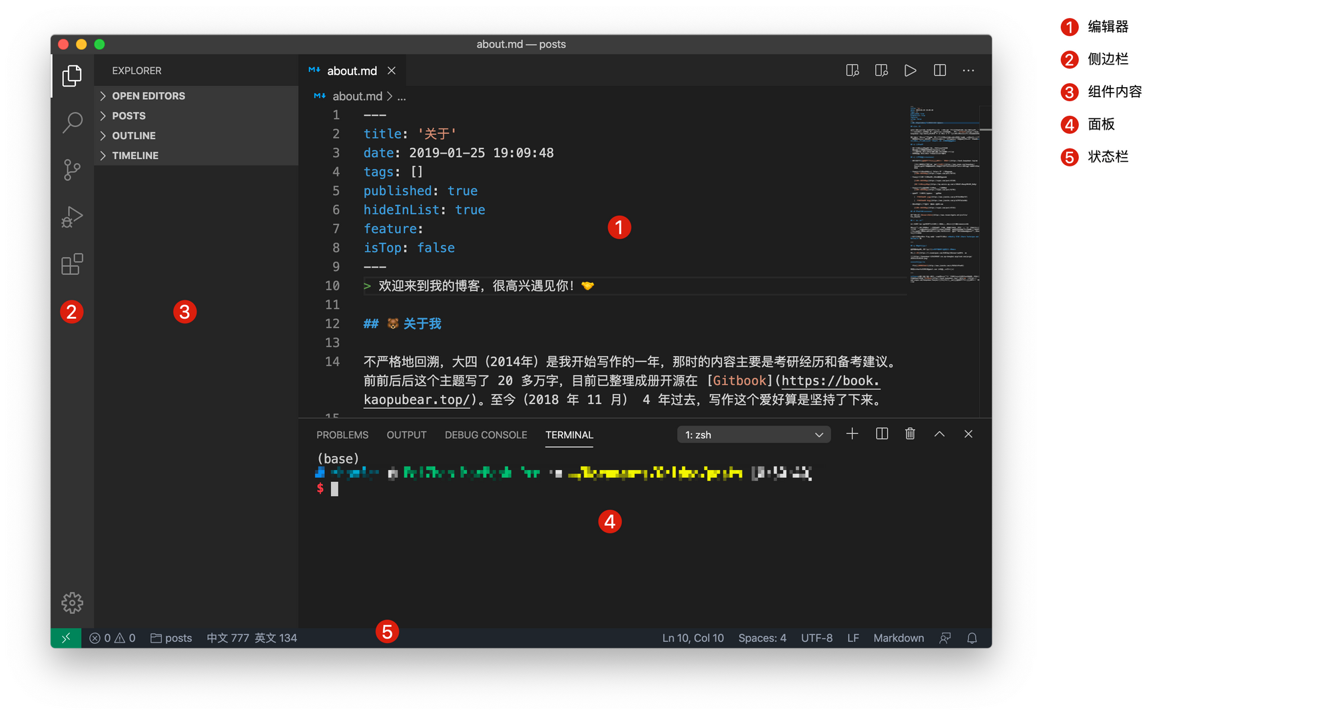Image resolution: width=1332 pixels, height=715 pixels.
Task: Close the about.md editor tab
Action: click(x=392, y=71)
